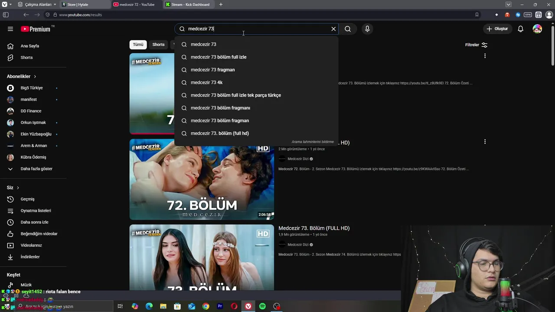Image resolution: width=555 pixels, height=312 pixels.
Task: Open the YouTube hamburger guide menu
Action: pyautogui.click(x=10, y=29)
